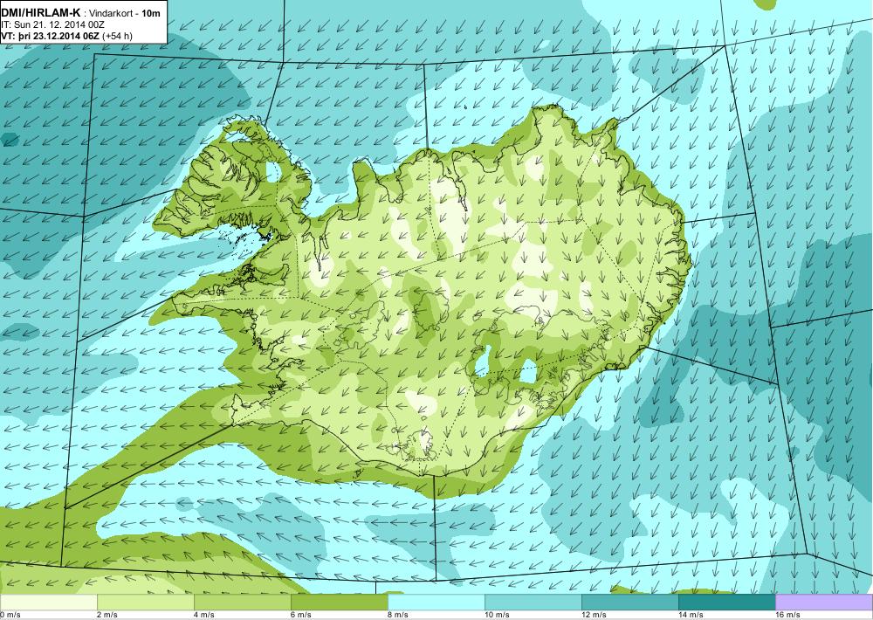Click the 'IT: Sun 21. 12. 2014 00Z' line
This screenshot has width=873, height=620.
[x=52, y=24]
